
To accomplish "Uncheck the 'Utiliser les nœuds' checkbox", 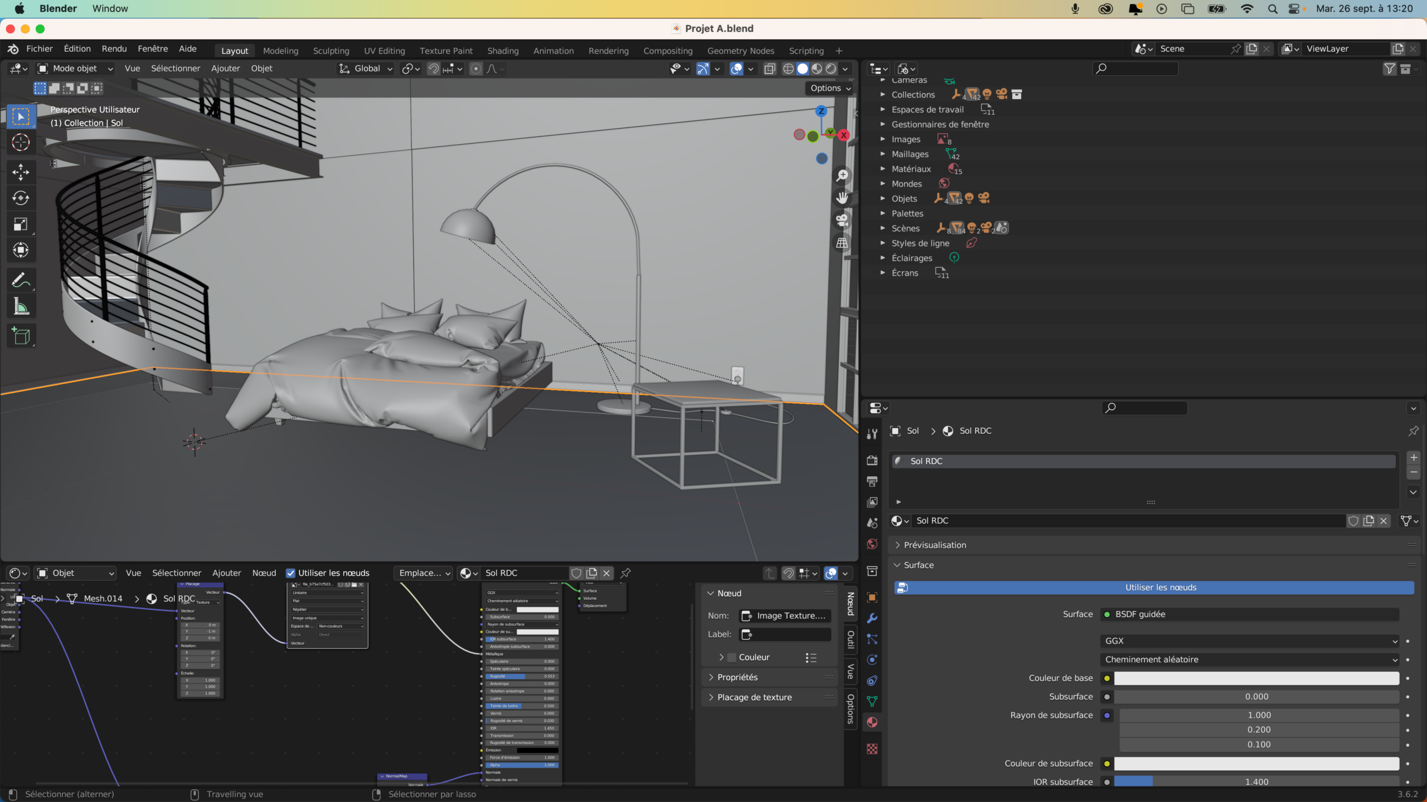I will click(x=290, y=573).
